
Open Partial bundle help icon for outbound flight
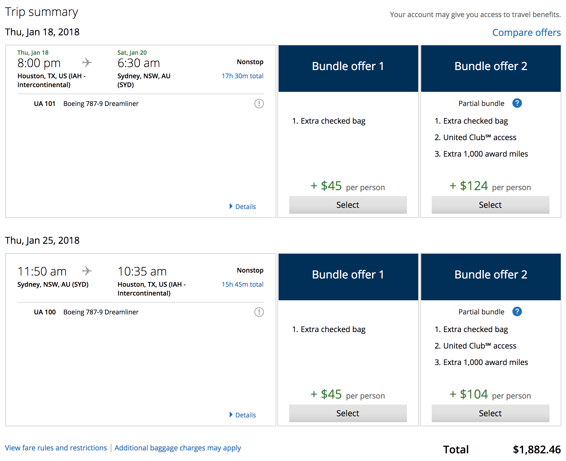click(x=517, y=103)
